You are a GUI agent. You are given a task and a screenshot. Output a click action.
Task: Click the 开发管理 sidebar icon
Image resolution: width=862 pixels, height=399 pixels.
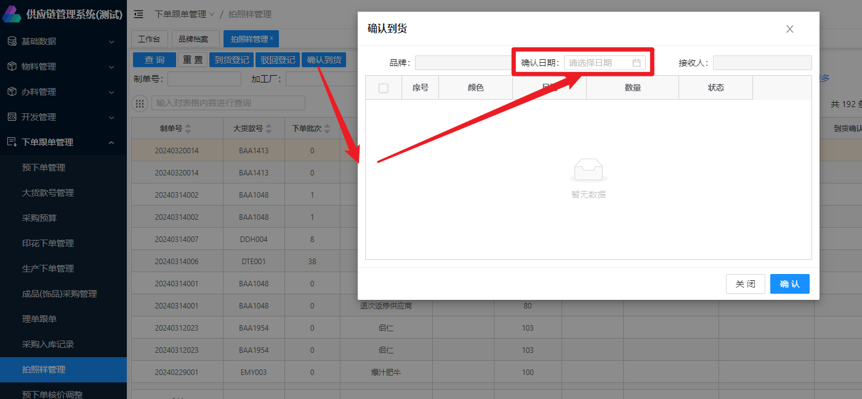coord(12,117)
